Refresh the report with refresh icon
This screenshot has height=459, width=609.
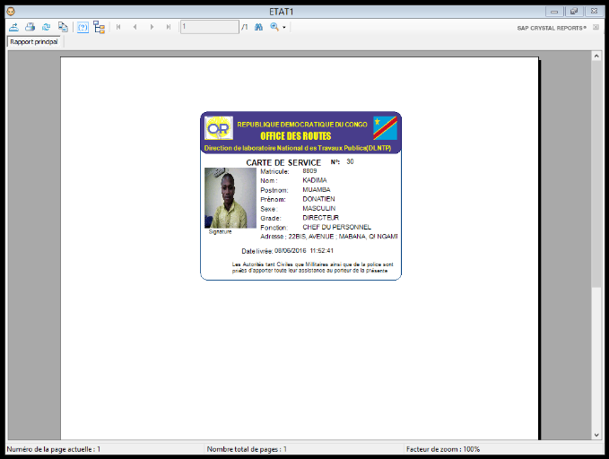[x=47, y=27]
